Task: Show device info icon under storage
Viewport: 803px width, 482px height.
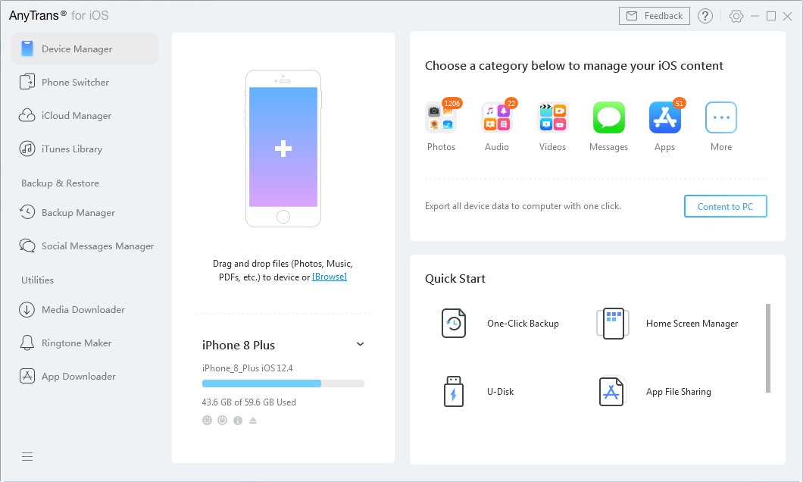Action: (238, 421)
